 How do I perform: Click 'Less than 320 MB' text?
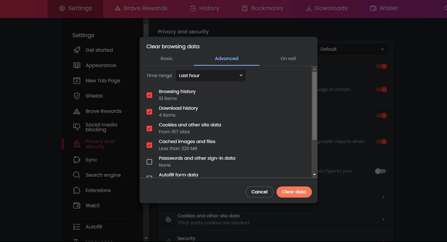(178, 149)
